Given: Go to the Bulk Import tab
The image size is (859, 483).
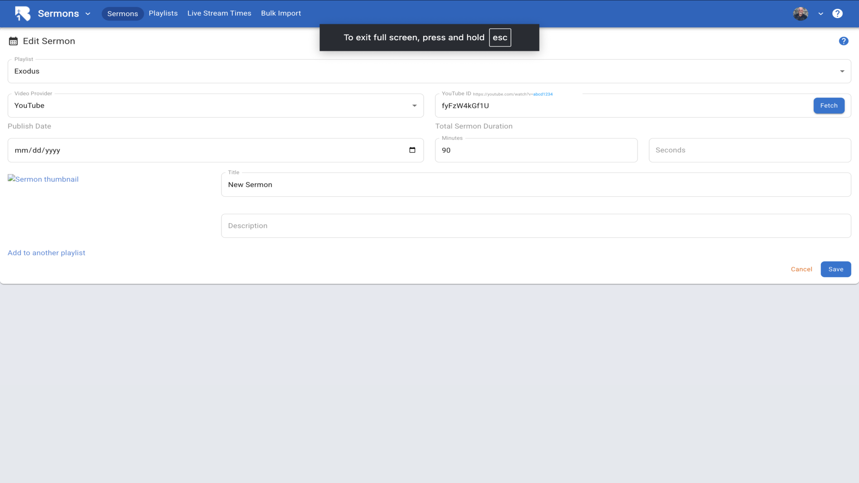Looking at the screenshot, I should point(281,13).
